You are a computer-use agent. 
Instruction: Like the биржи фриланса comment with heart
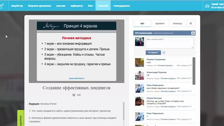click(191, 91)
